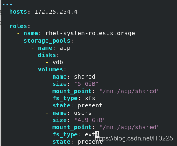This screenshot has width=177, height=146.
Task: Click 'state: present' under the xfs volume
Action: [78, 105]
